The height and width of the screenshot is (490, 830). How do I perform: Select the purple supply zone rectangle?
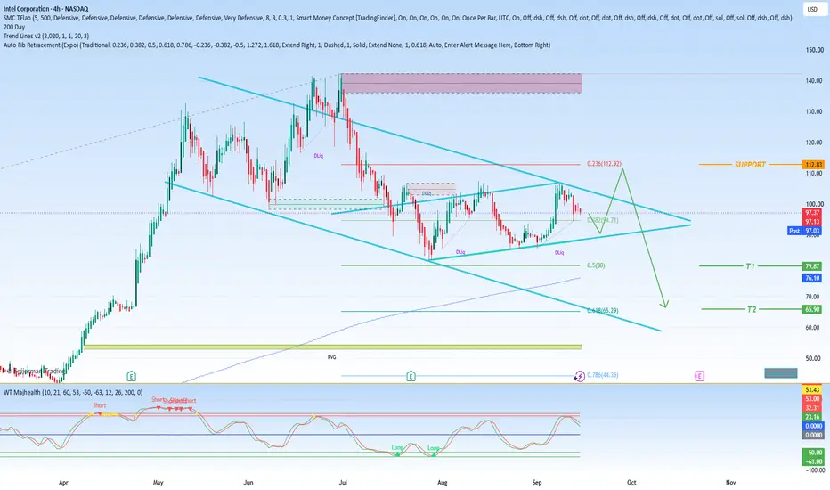(461, 83)
